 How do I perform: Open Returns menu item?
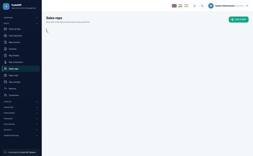tap(21, 89)
